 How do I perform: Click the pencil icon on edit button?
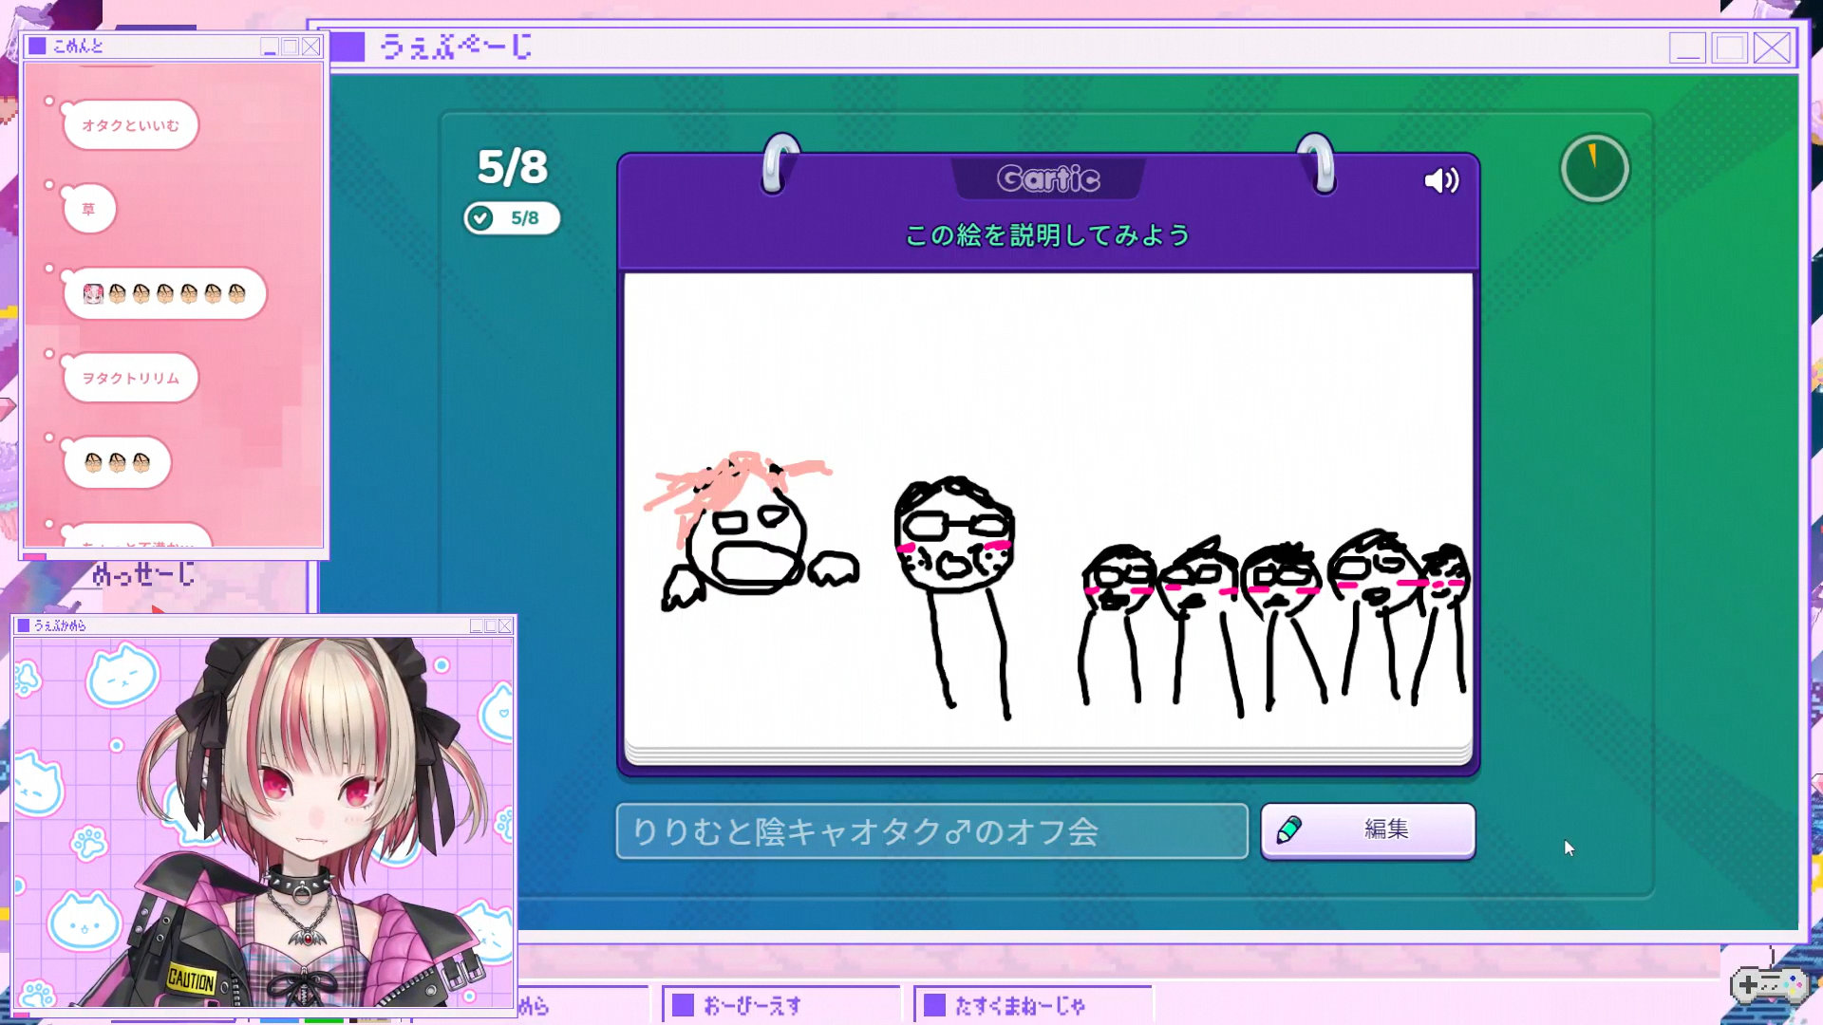coord(1289,830)
